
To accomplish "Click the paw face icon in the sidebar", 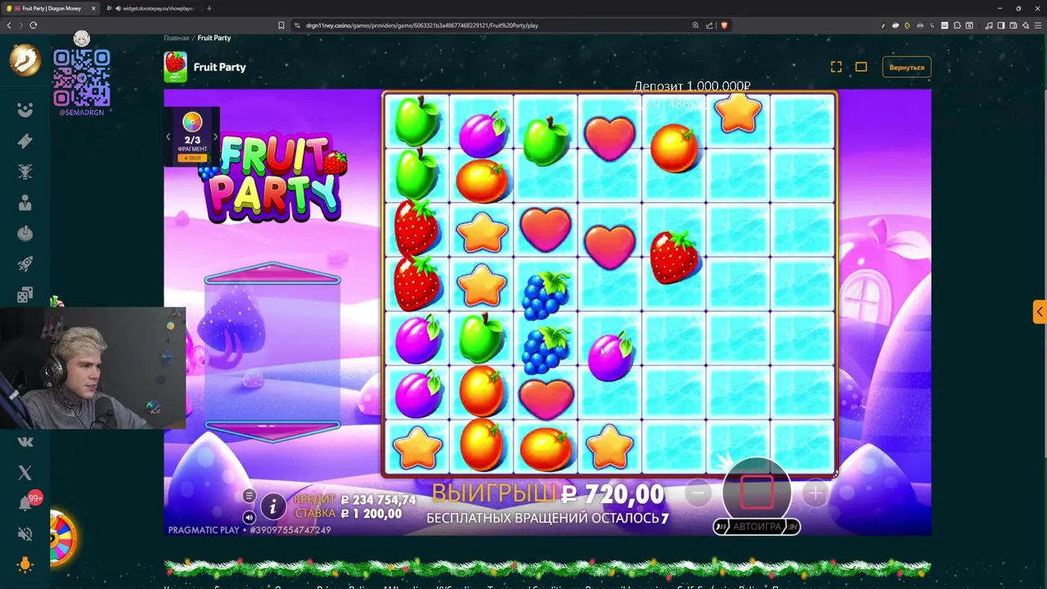I will coord(25,110).
